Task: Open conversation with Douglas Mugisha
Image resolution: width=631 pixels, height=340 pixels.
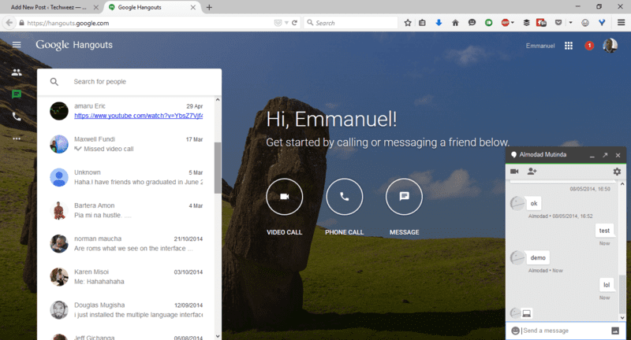Action: pyautogui.click(x=126, y=310)
